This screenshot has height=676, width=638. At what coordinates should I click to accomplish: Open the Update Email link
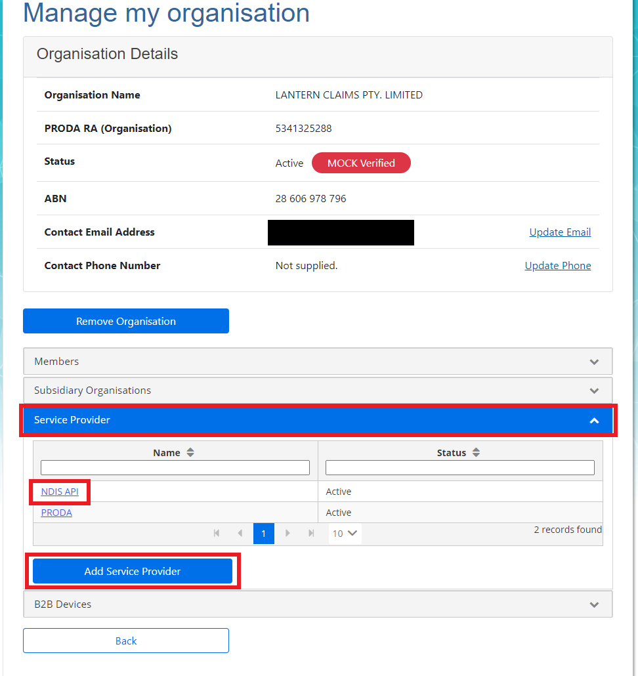tap(560, 232)
